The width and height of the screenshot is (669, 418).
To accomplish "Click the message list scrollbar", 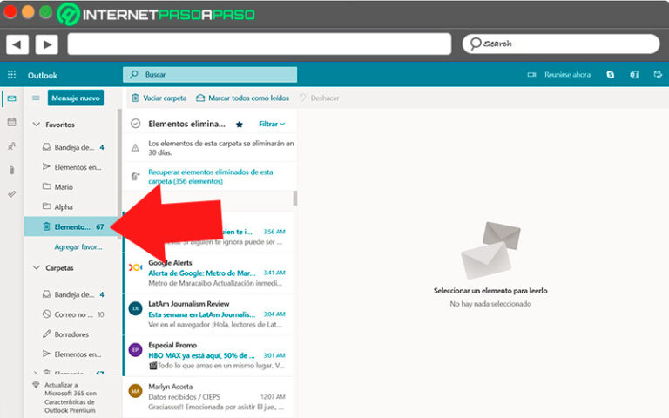I will 294,198.
